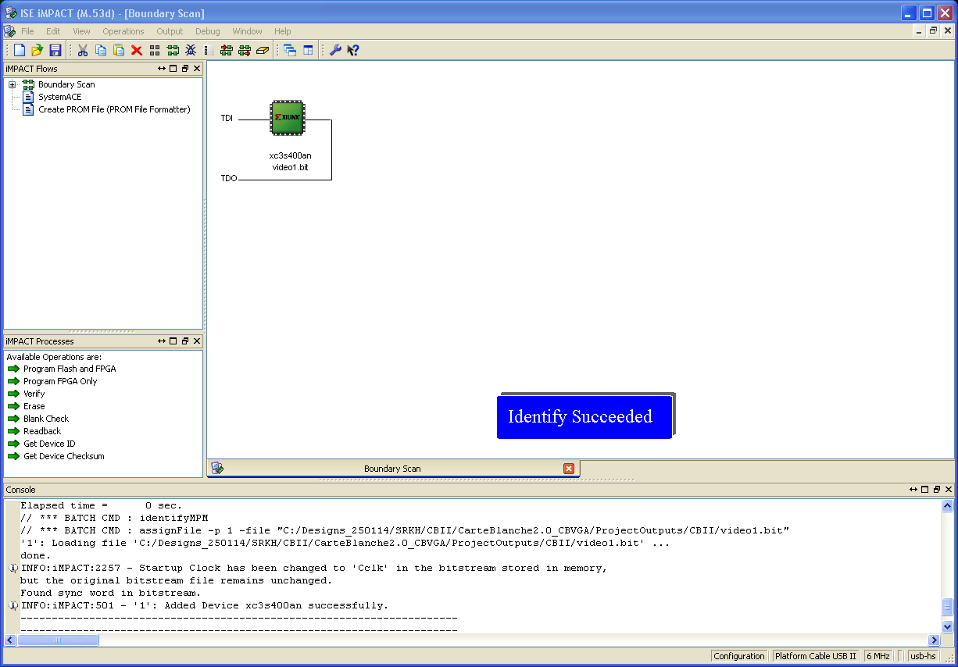
Task: Open the Debug menu
Action: click(x=208, y=31)
